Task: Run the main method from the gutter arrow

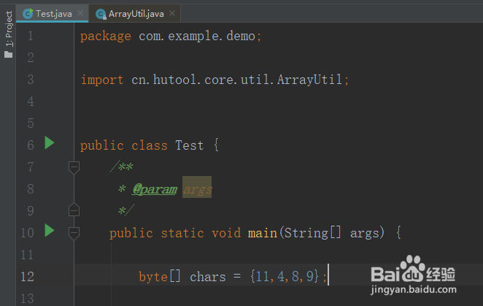Action: pos(49,231)
